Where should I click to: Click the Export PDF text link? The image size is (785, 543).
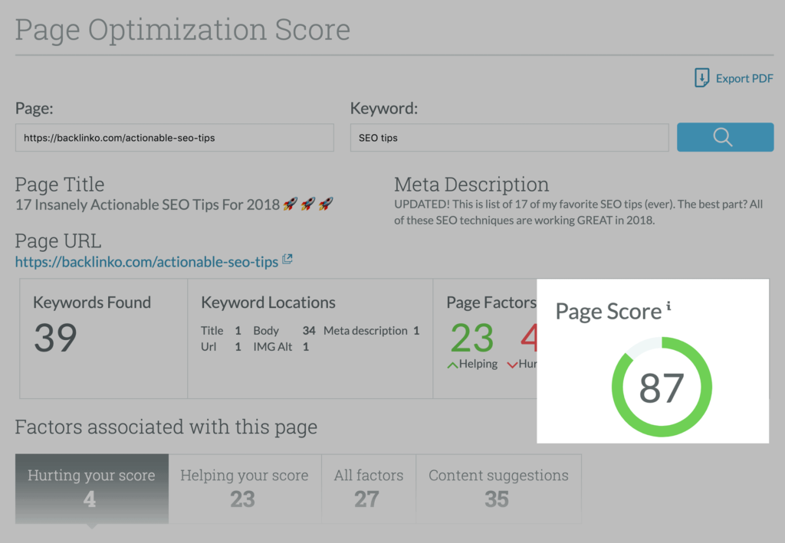(x=744, y=79)
